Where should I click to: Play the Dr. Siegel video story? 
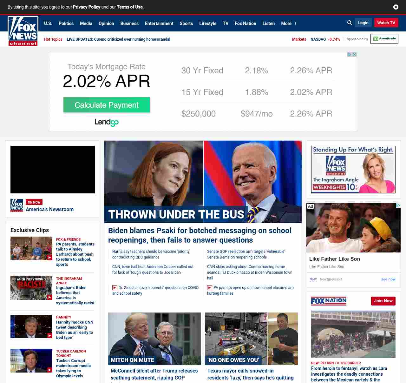click(x=115, y=288)
